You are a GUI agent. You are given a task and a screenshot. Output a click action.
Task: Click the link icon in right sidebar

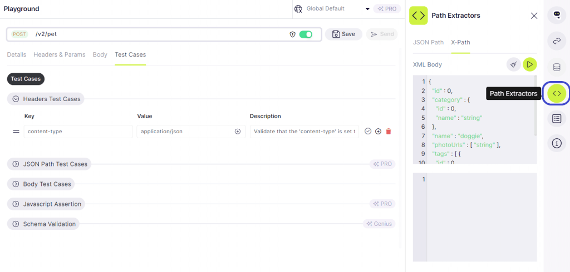click(556, 41)
